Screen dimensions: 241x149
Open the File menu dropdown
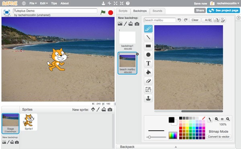(x=33, y=3)
